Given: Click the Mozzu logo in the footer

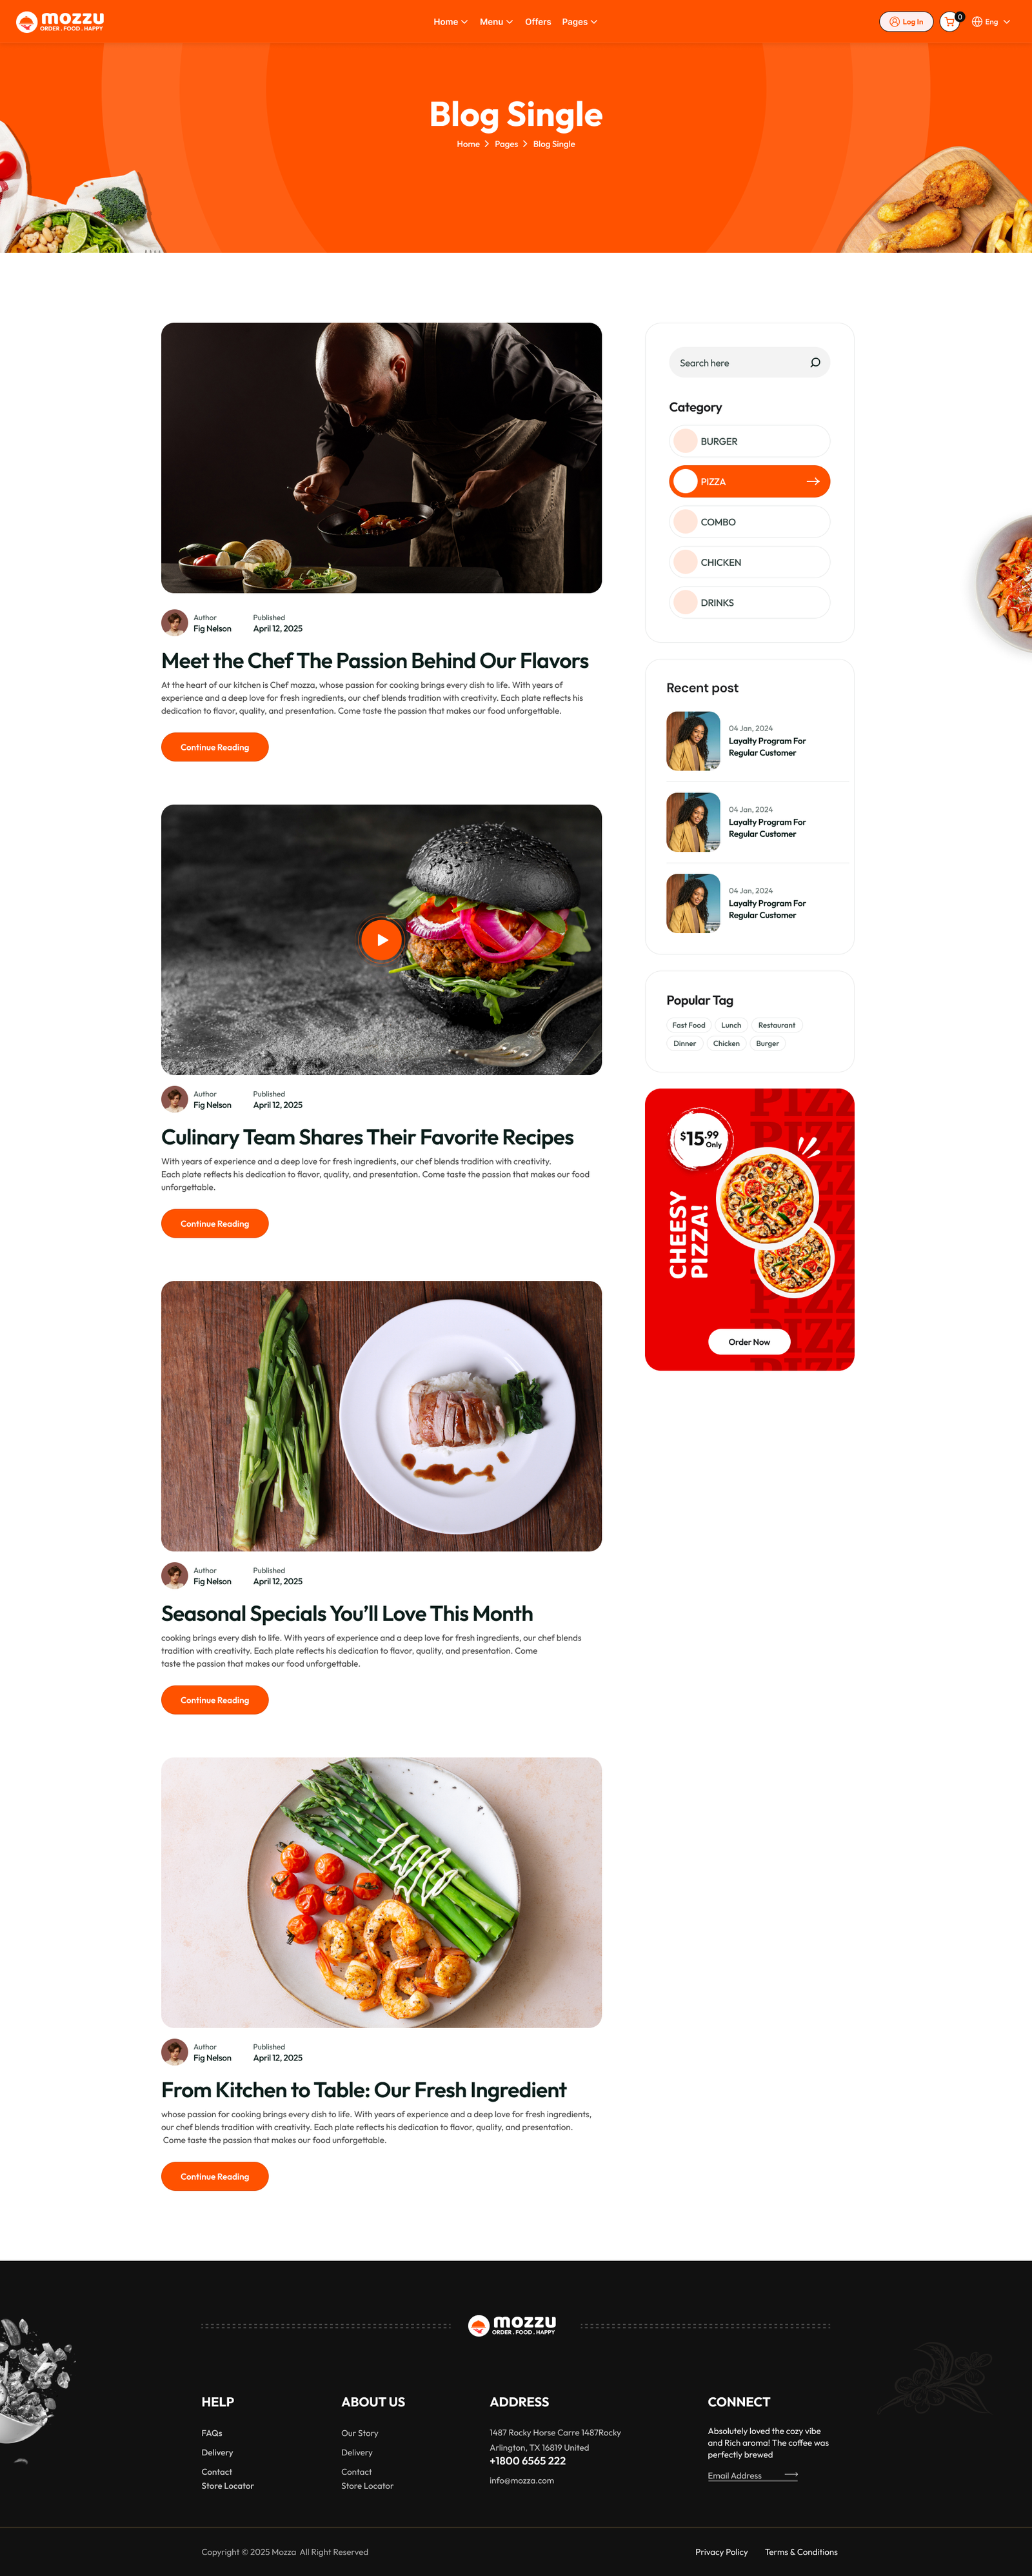Looking at the screenshot, I should 512,2325.
